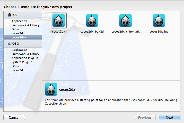Click the OS X section header
184x123 pixels.
(x=23, y=44)
